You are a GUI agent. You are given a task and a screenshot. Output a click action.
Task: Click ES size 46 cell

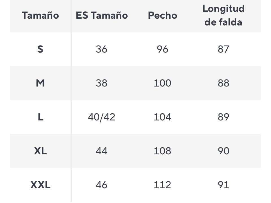[102, 185]
